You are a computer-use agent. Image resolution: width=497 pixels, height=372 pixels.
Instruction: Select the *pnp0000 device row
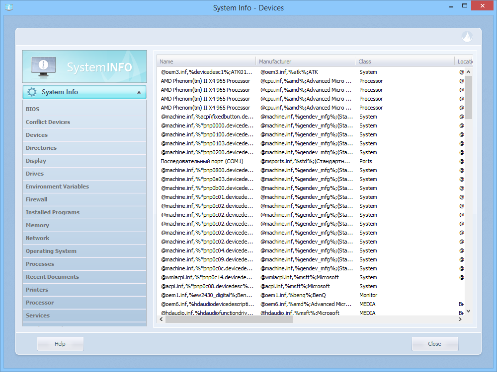(311, 125)
